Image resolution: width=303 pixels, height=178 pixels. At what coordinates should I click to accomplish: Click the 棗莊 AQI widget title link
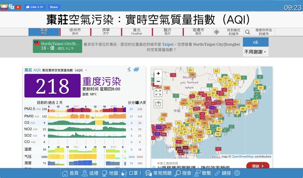[x=32, y=70]
